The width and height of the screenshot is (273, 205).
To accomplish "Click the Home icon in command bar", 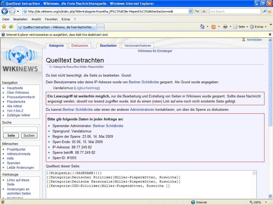I will (202, 27).
